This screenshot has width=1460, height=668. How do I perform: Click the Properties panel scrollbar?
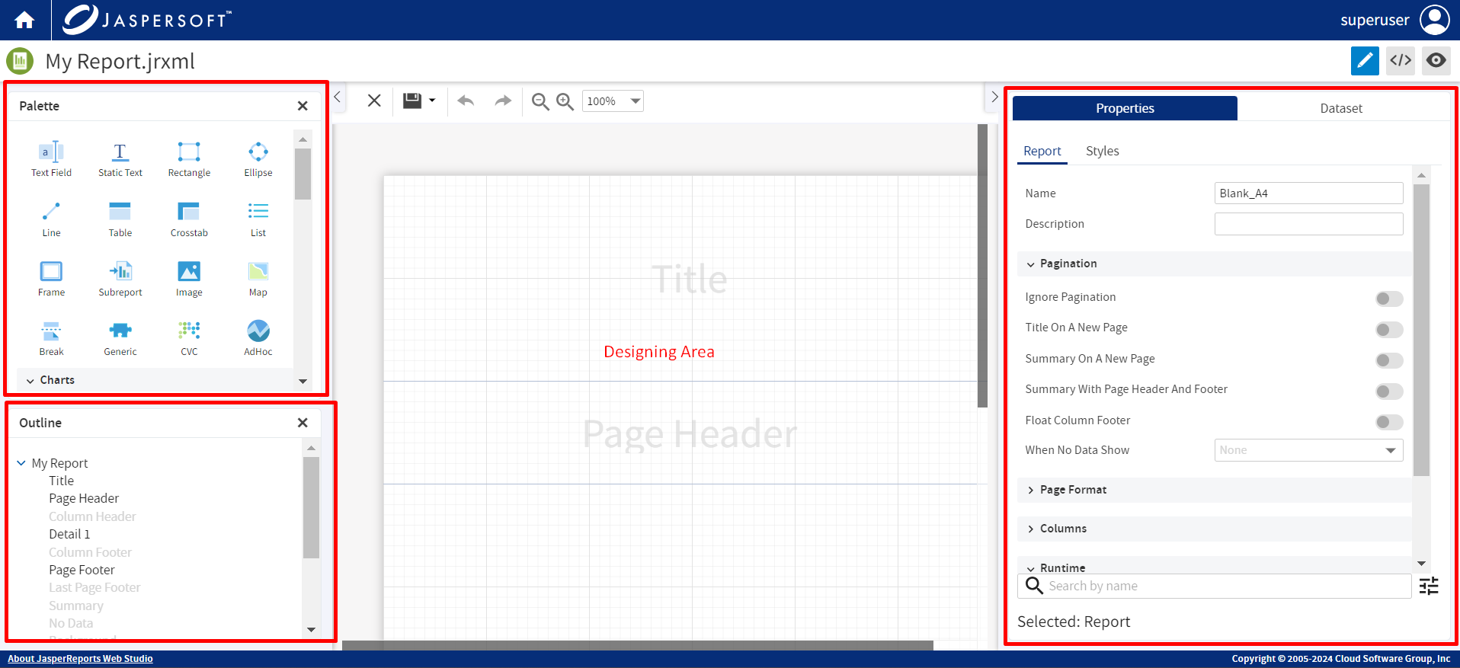click(x=1421, y=330)
